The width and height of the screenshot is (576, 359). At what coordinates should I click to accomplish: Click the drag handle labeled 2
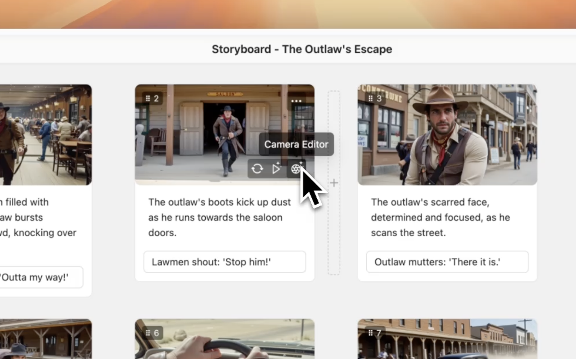[x=152, y=98]
